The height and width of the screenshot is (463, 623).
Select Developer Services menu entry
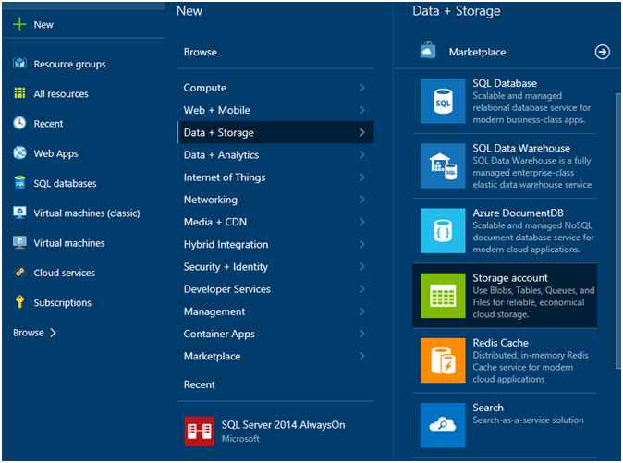click(275, 289)
